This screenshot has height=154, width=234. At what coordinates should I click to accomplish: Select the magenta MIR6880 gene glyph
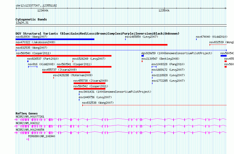28,139
